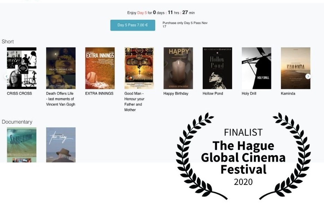Click the Happy Birthday title link
The width and height of the screenshot is (324, 203).
tap(176, 94)
